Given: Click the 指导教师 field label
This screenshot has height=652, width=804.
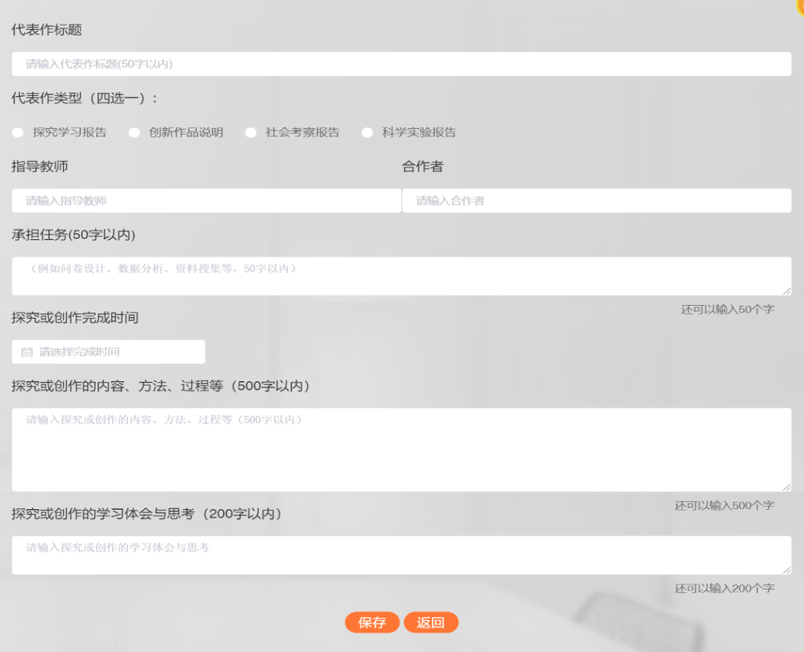Looking at the screenshot, I should [x=39, y=167].
